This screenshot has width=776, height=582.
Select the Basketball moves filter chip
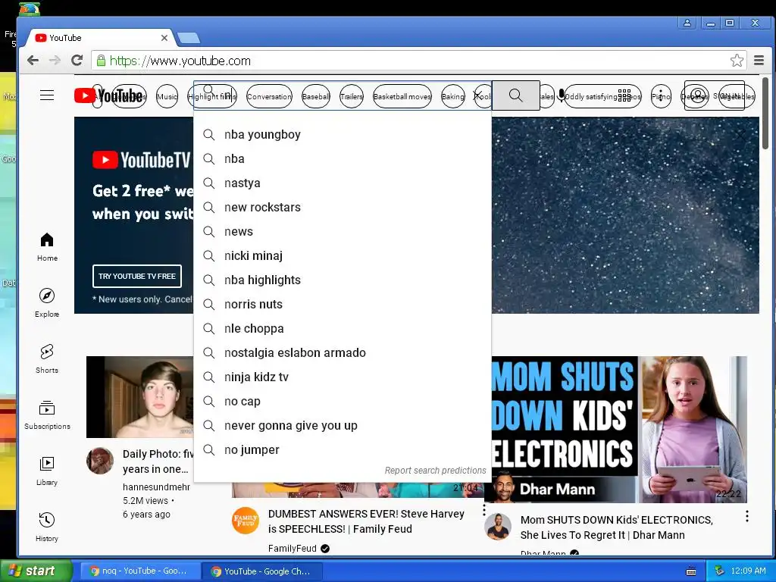pyautogui.click(x=402, y=96)
